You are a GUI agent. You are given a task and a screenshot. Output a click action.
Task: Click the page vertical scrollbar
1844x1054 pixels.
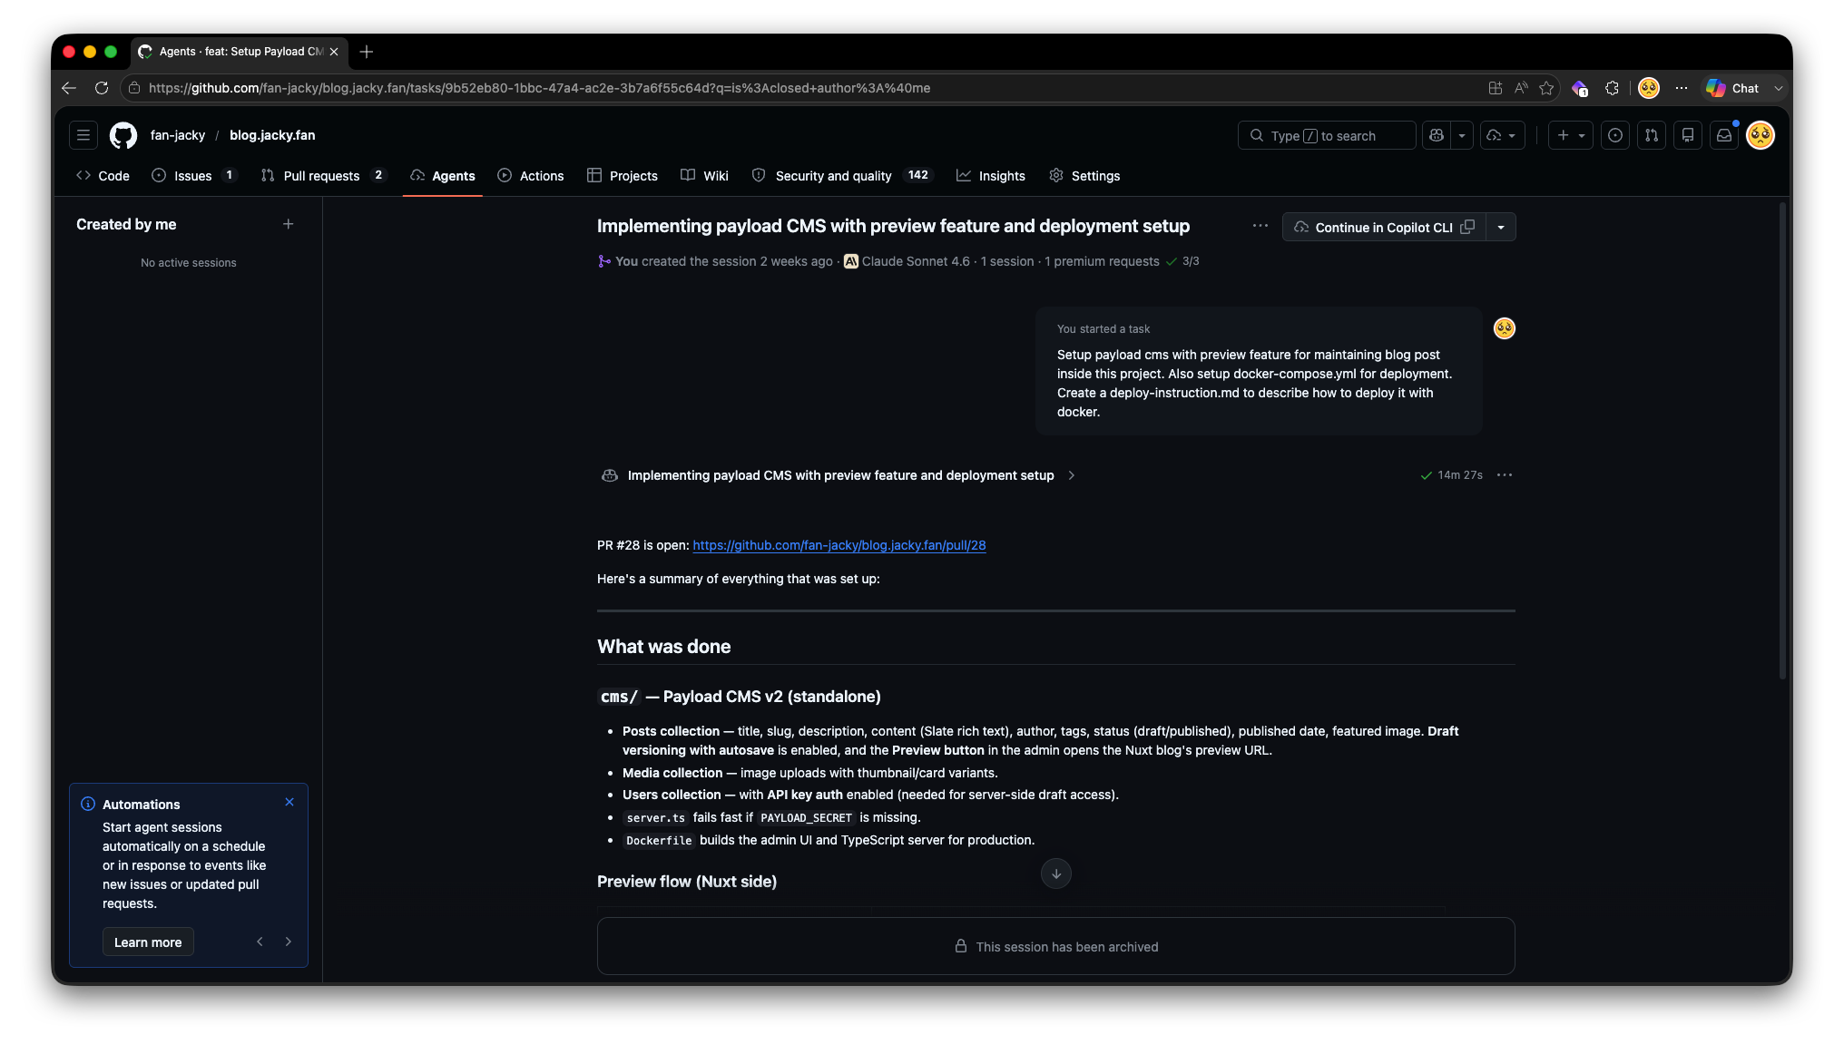(1782, 440)
